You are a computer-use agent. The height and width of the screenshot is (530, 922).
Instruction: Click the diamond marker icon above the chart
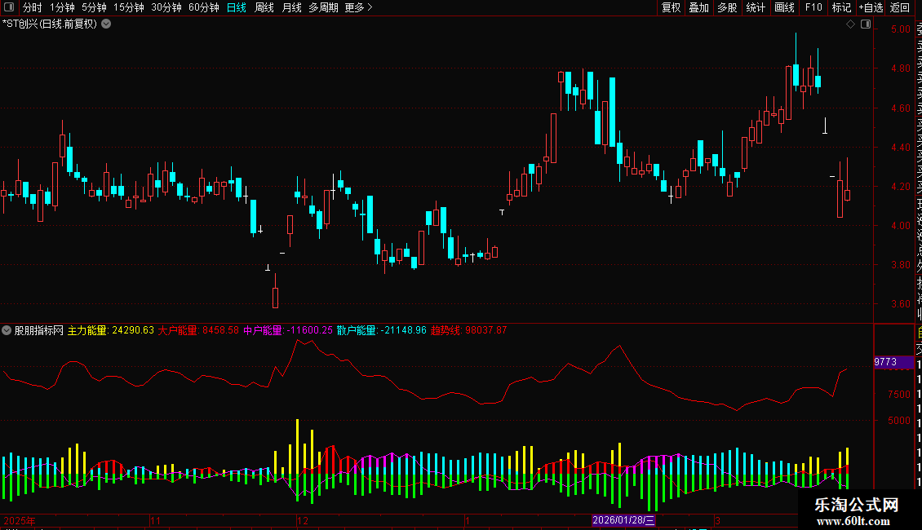pyautogui.click(x=850, y=24)
